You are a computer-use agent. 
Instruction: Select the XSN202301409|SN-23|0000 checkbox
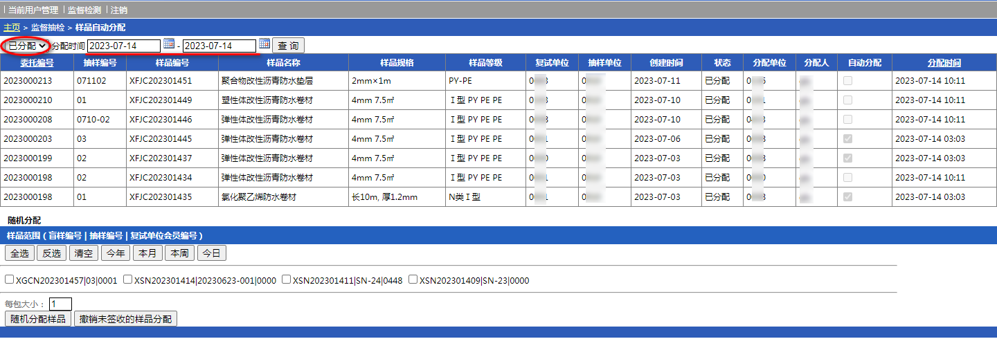[x=413, y=280]
